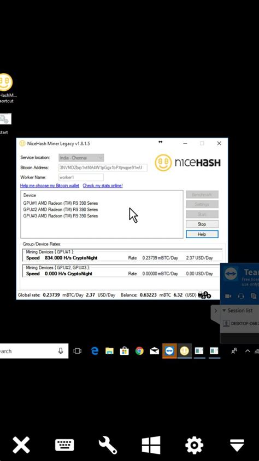Viewport: 259px width, 461px height.
Task: Collapse TeamViewer side panel arrow tab
Action: point(216,311)
